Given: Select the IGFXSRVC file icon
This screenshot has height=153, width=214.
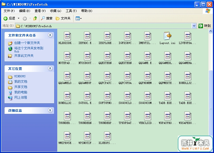Looking at the screenshot, I should pyautogui.click(x=128, y=36).
